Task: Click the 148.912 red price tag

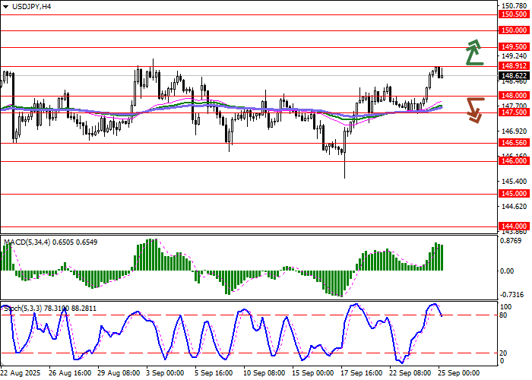Action: [514, 66]
